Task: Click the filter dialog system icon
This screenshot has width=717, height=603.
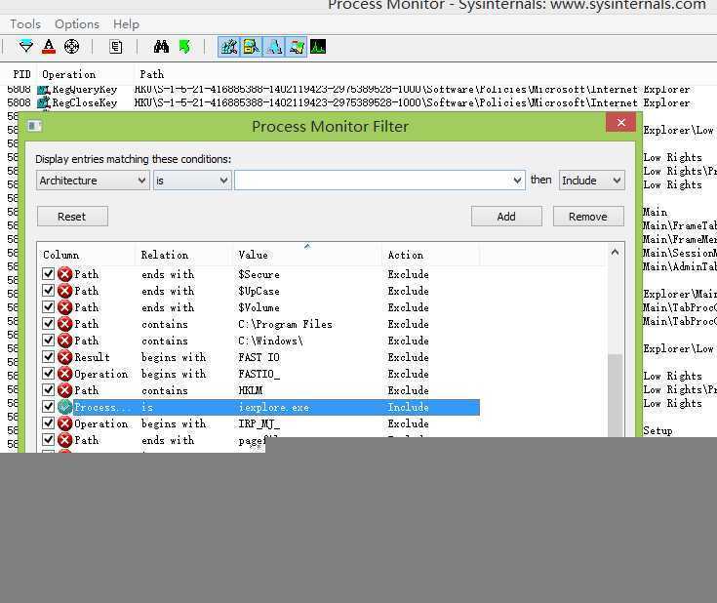Action: point(34,126)
